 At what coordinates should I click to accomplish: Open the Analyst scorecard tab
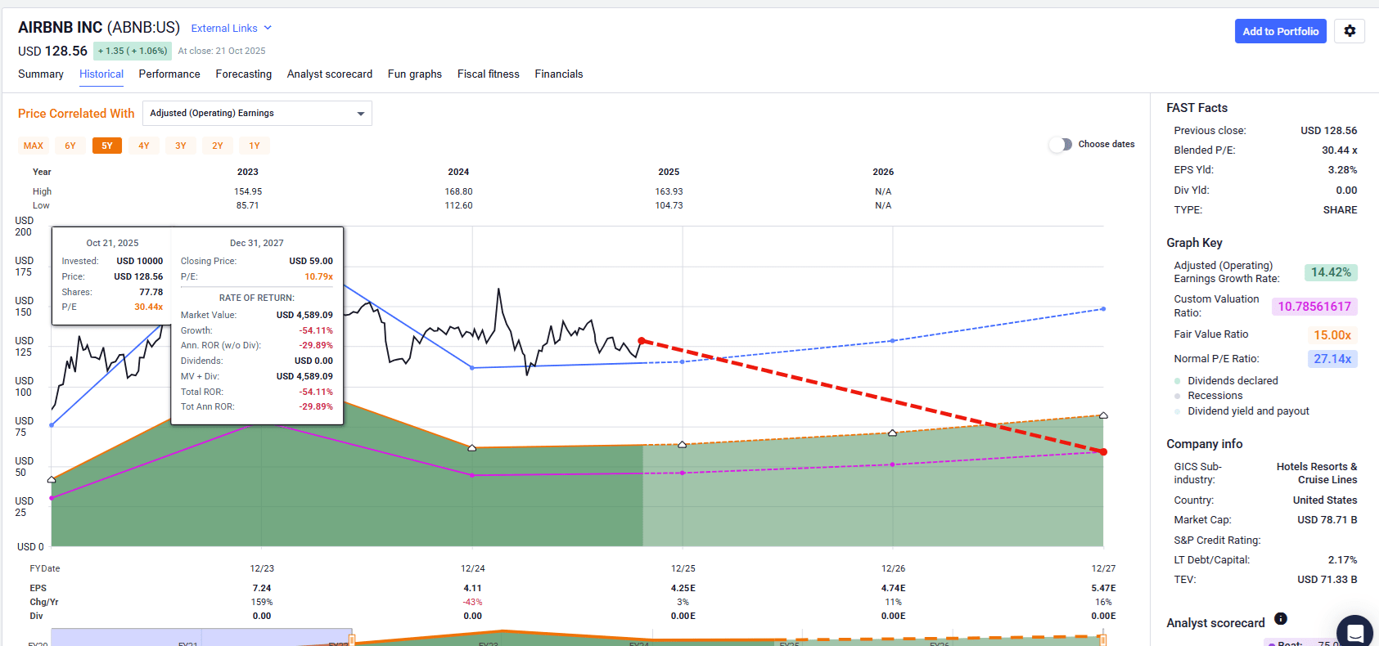(330, 74)
